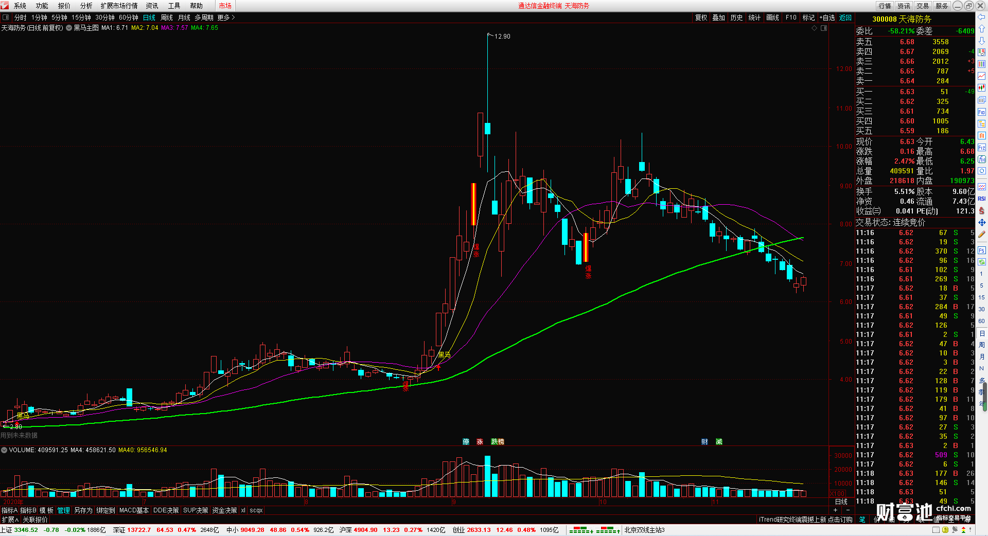The image size is (988, 536).
Task: Click the 另存为 save-as button
Action: (83, 510)
